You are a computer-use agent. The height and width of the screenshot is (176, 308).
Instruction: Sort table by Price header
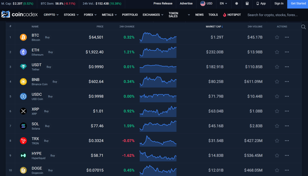(x=100, y=26)
